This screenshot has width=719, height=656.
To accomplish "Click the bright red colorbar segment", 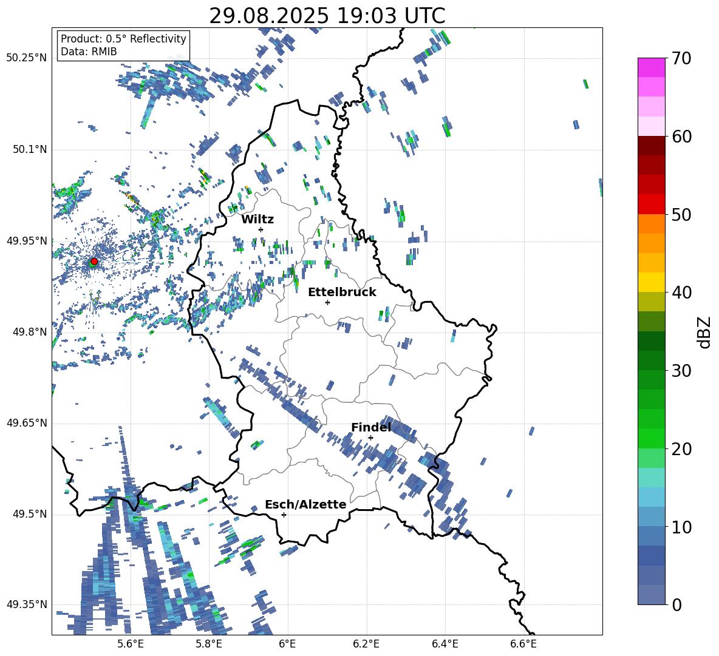I will 652,205.
